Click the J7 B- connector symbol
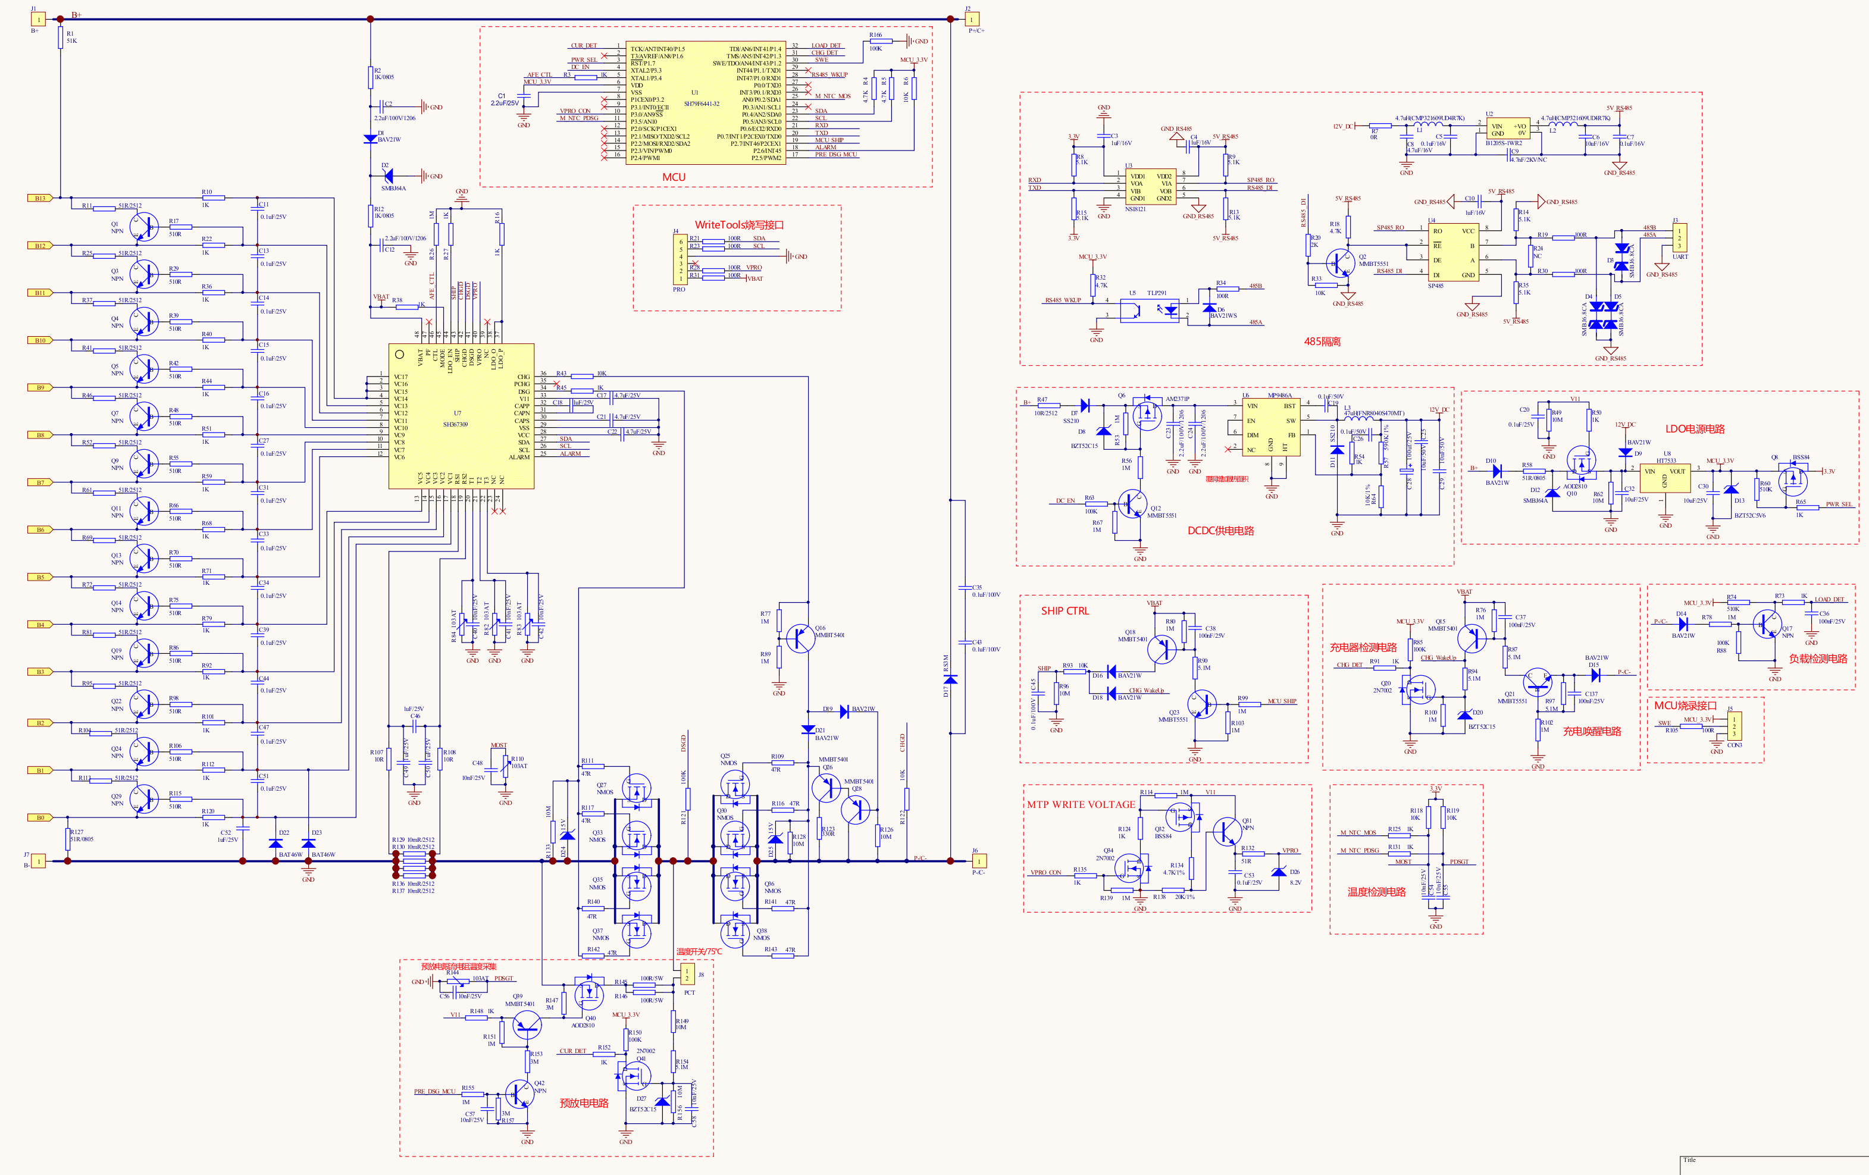The image size is (1869, 1175). pos(38,861)
